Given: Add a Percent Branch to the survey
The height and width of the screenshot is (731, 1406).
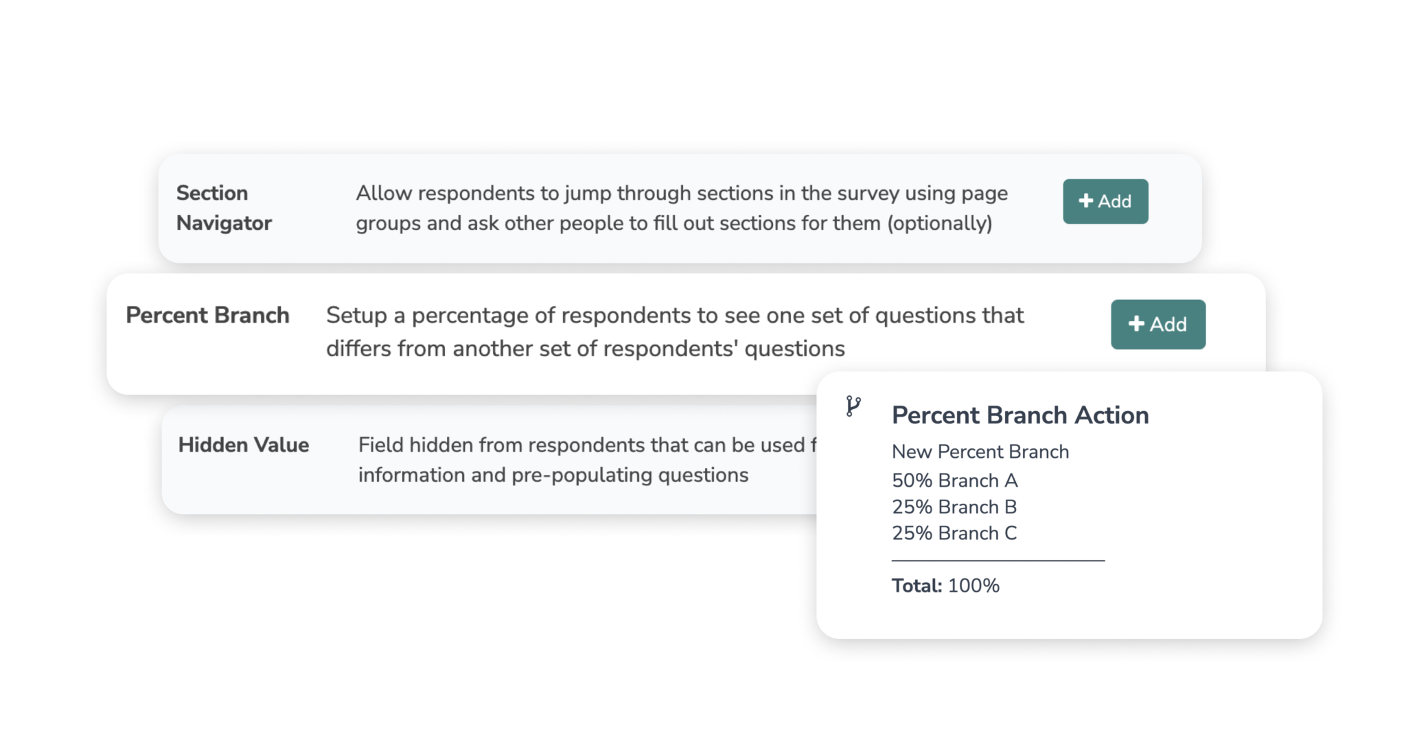Looking at the screenshot, I should [x=1157, y=324].
